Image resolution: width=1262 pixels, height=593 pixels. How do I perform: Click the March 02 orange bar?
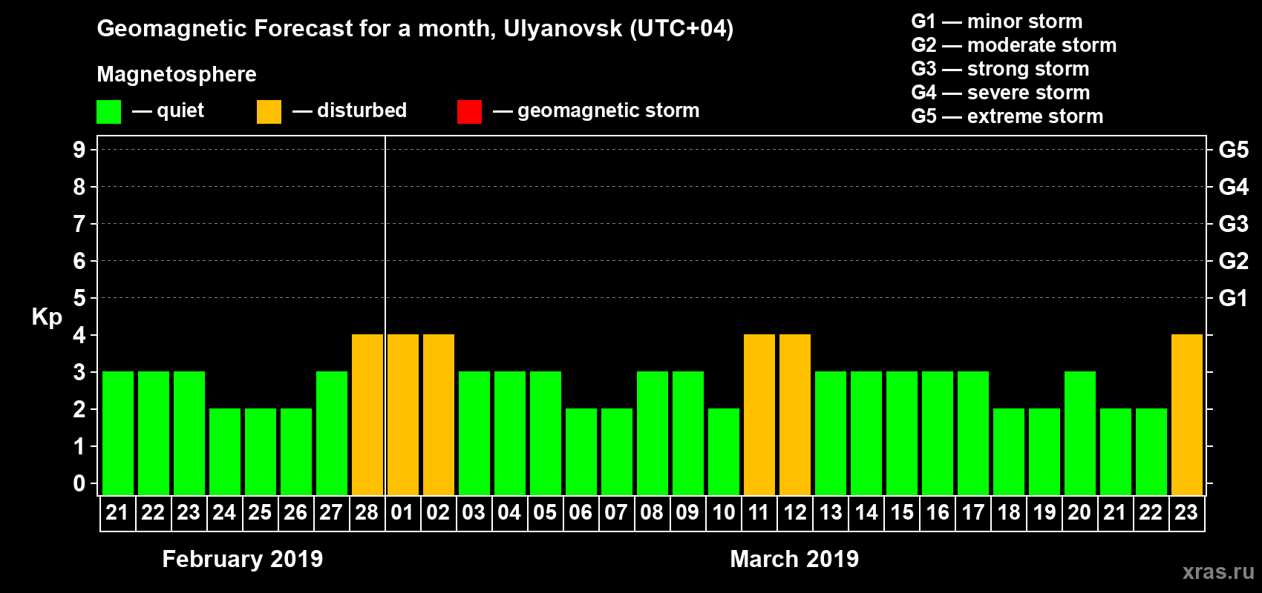point(439,414)
